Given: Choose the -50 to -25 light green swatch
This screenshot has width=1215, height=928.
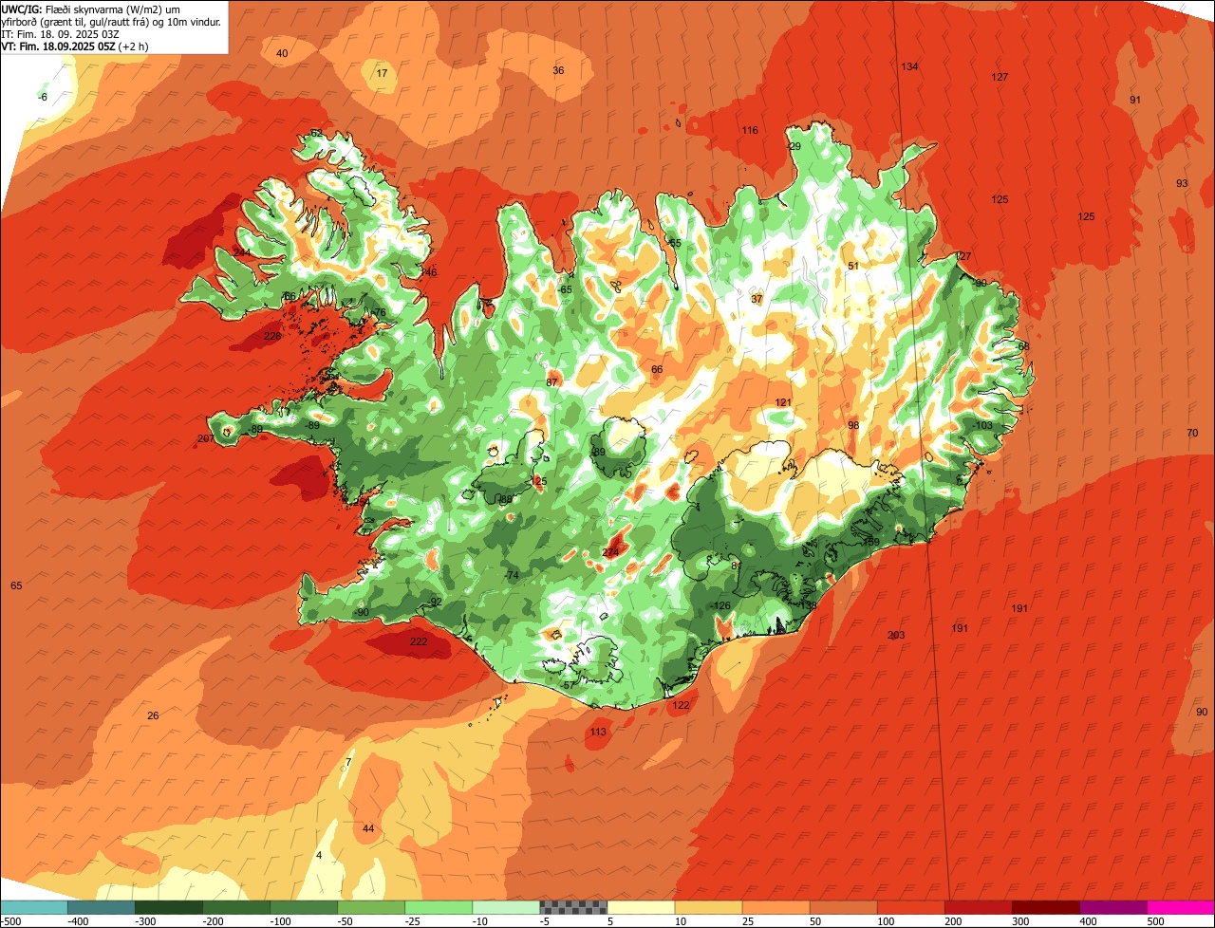Looking at the screenshot, I should tap(371, 907).
